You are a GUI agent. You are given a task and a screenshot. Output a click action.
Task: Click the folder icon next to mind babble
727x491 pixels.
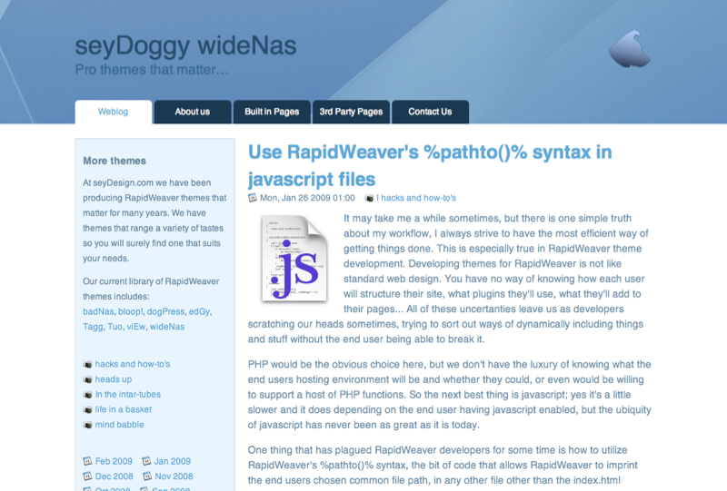[87, 424]
